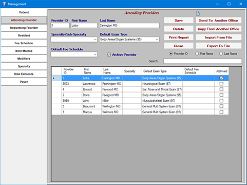
Task: Click Copy From Another Office
Action: [x=219, y=29]
